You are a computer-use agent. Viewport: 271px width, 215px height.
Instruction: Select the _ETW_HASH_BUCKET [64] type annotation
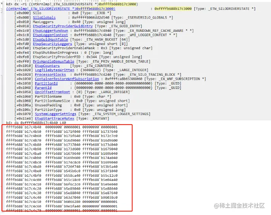pyautogui.click(x=100, y=39)
